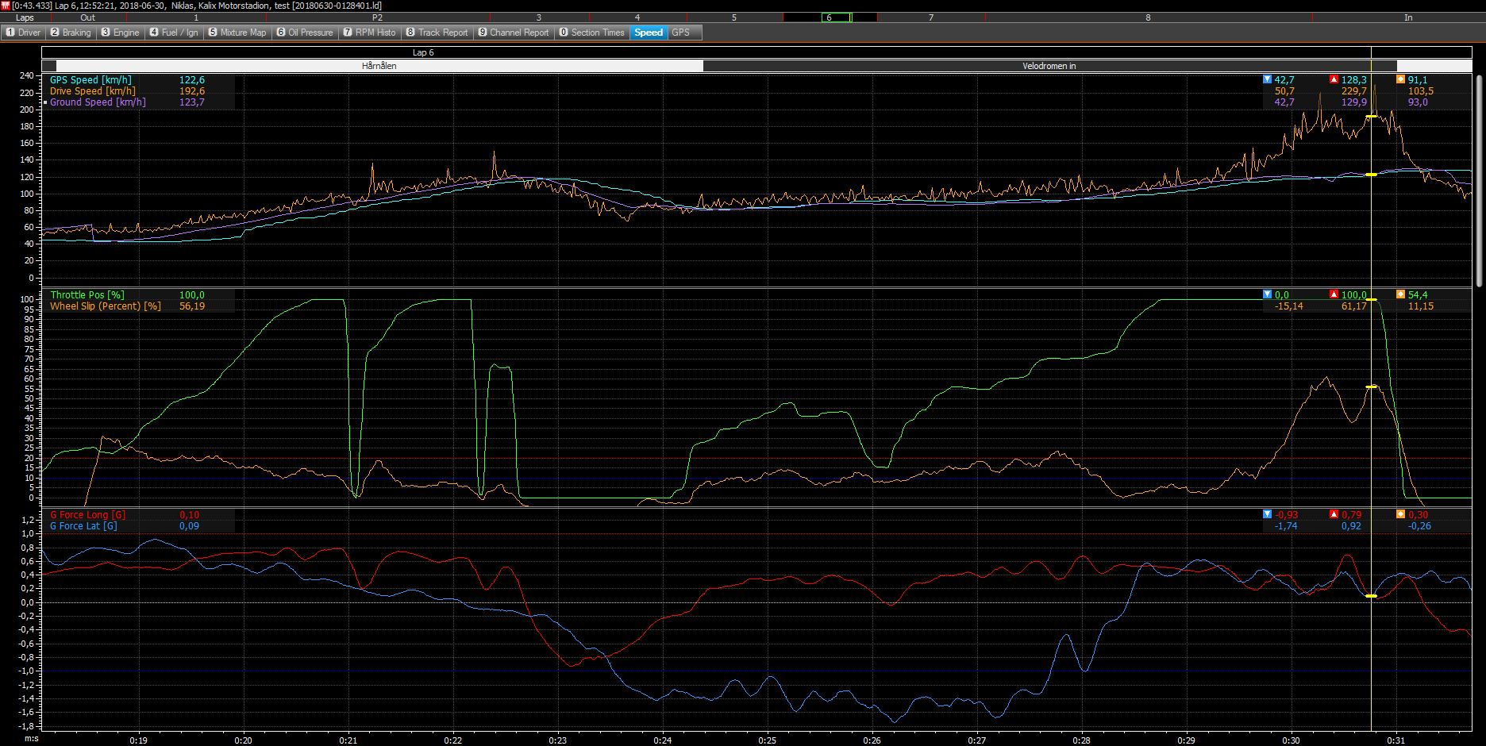Click the blue minimum icon in the throttle graph
This screenshot has height=746, width=1486.
click(1267, 294)
